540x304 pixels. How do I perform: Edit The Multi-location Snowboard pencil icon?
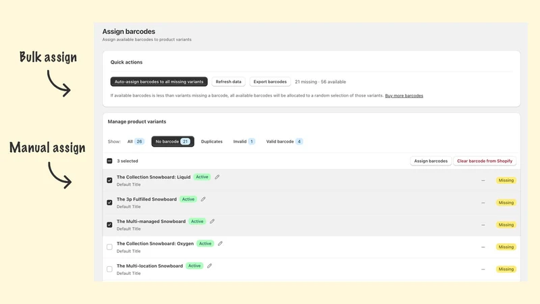coord(209,265)
